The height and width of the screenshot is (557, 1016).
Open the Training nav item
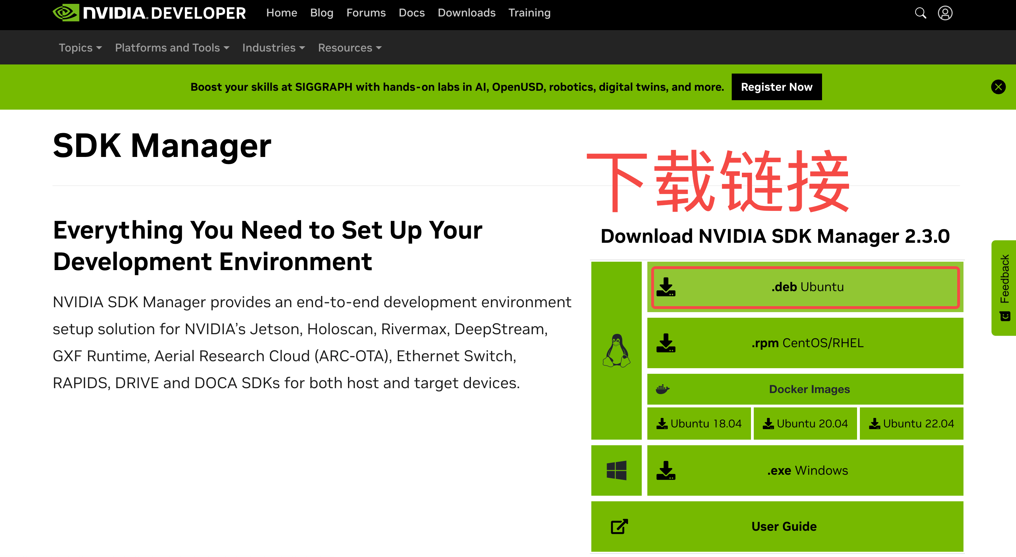(529, 13)
